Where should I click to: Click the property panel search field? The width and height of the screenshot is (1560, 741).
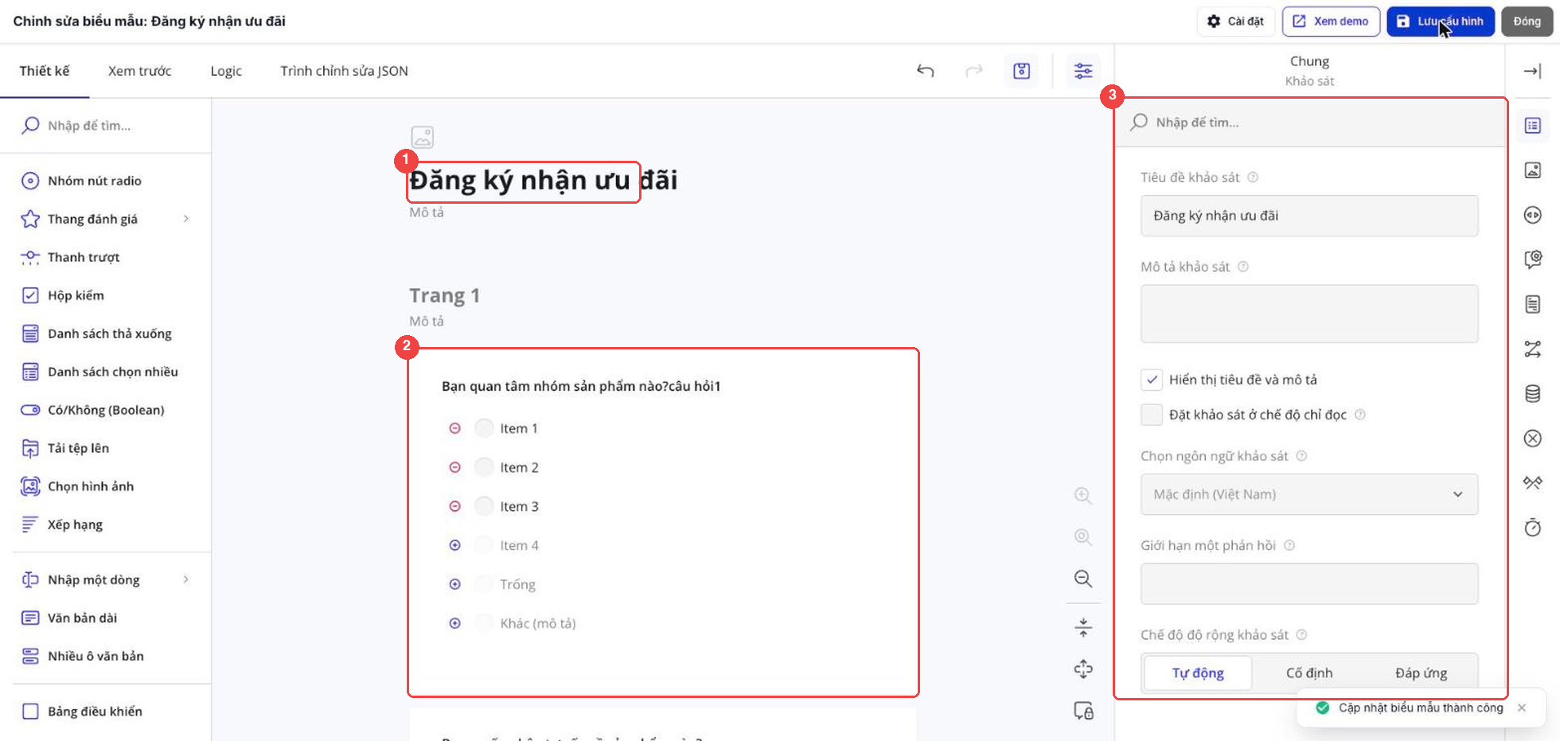(x=1310, y=122)
